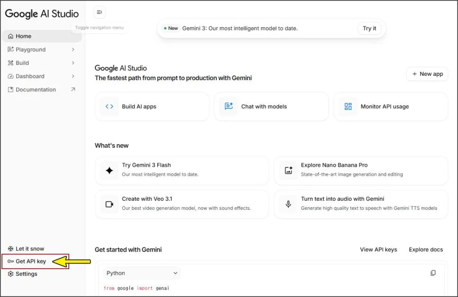Click the code brackets icon on Build AI apps
This screenshot has width=458, height=297.
(x=109, y=107)
